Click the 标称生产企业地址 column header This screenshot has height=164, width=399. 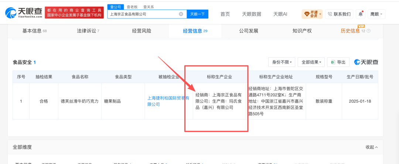(x=276, y=77)
